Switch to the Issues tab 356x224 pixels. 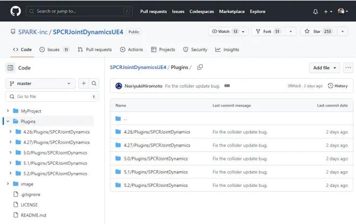click(x=54, y=50)
